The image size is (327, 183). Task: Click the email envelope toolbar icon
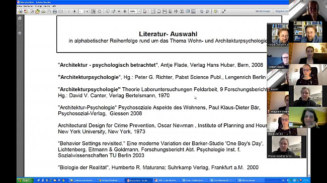pos(60,12)
